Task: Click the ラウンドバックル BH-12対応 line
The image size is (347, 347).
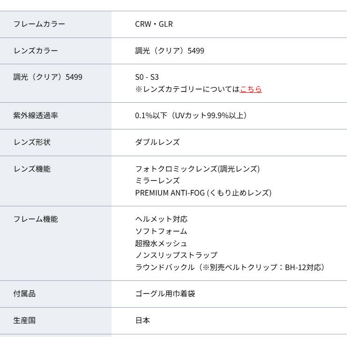Action: pyautogui.click(x=230, y=267)
